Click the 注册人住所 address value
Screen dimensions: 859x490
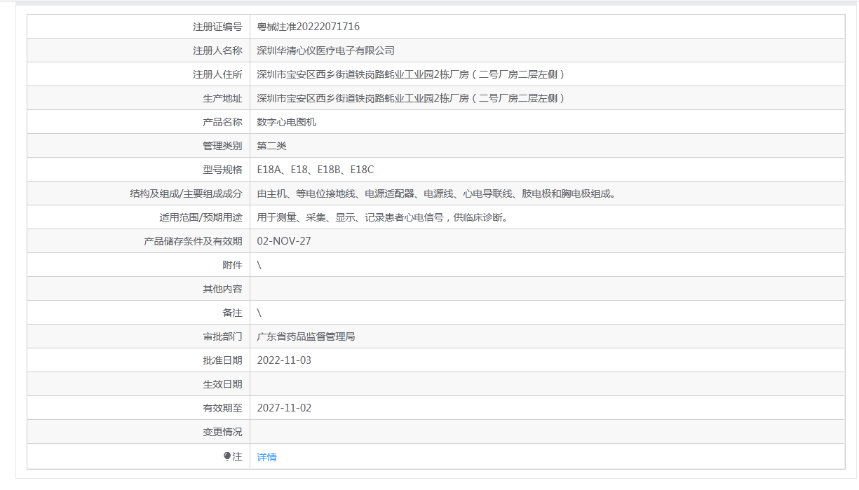(x=411, y=74)
